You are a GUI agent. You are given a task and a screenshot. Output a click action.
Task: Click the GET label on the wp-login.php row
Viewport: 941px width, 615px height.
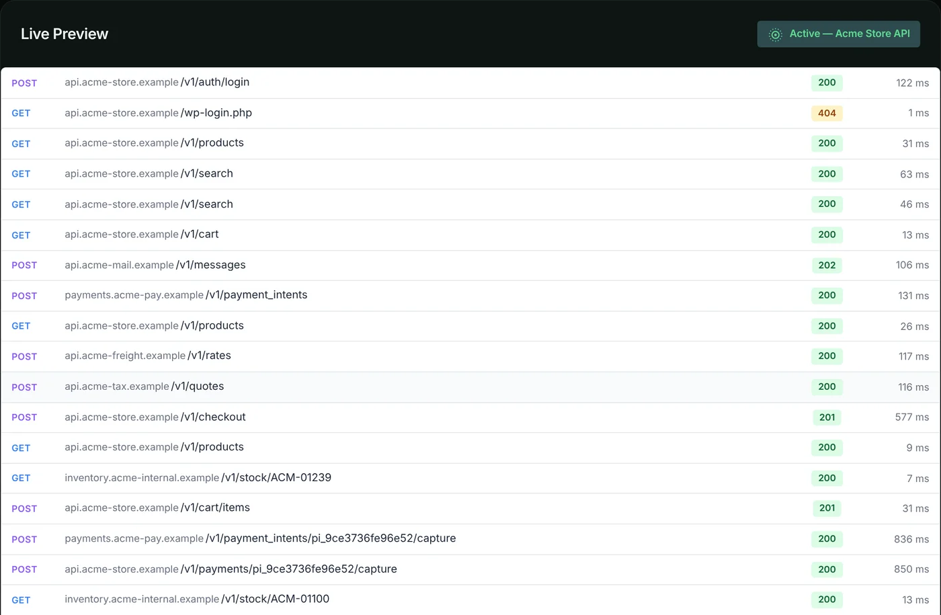point(21,113)
